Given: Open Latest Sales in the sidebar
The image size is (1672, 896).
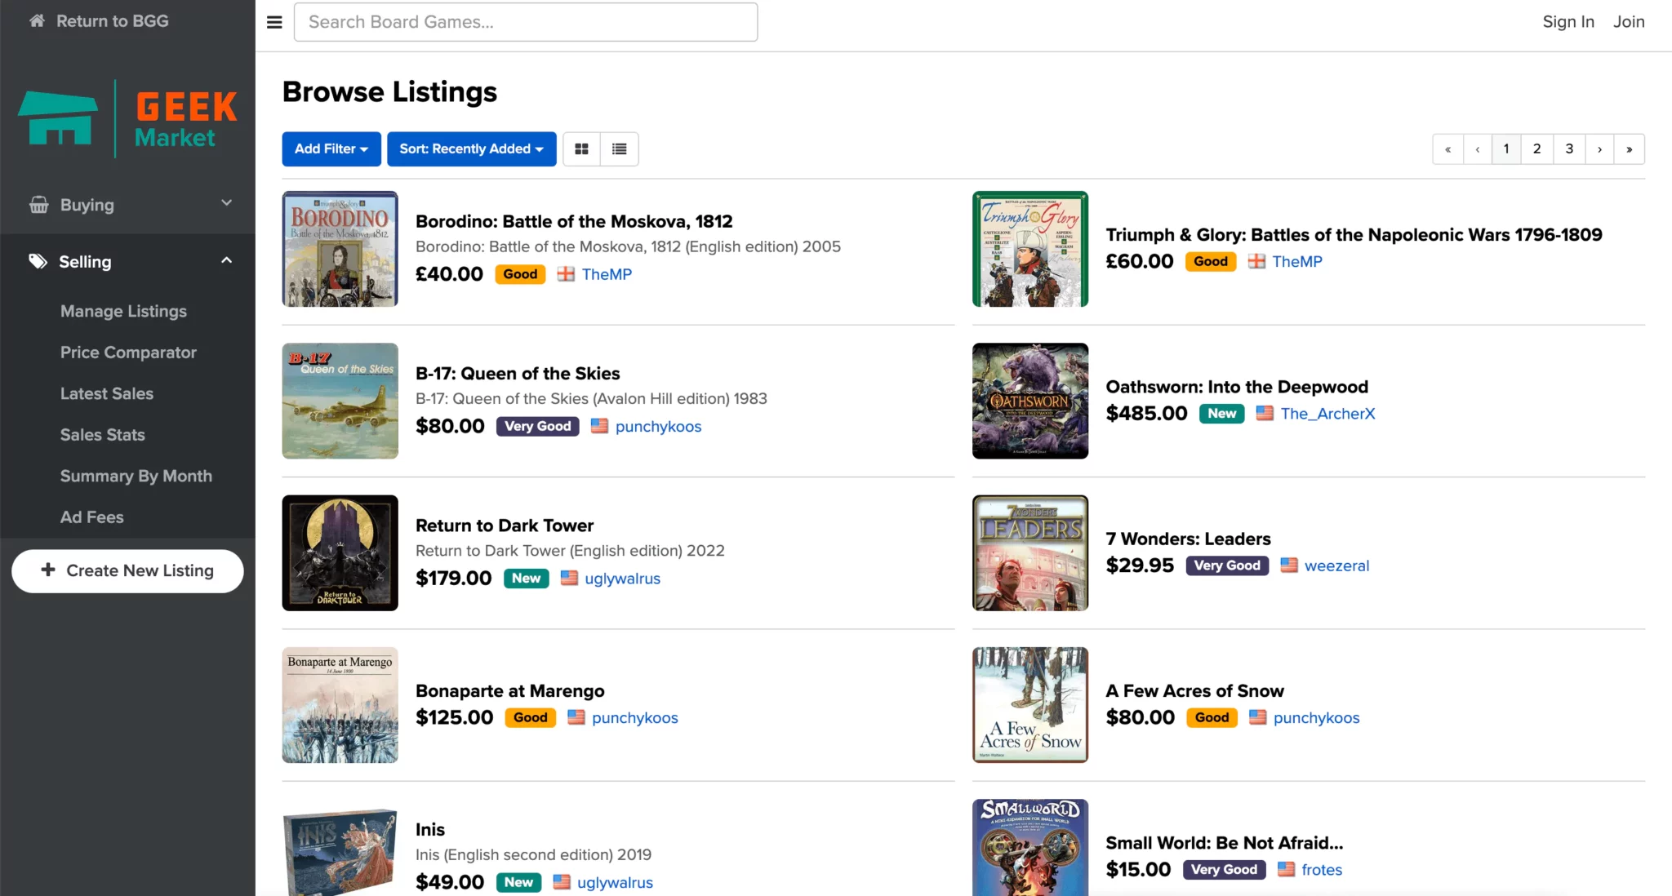Looking at the screenshot, I should (x=107, y=393).
